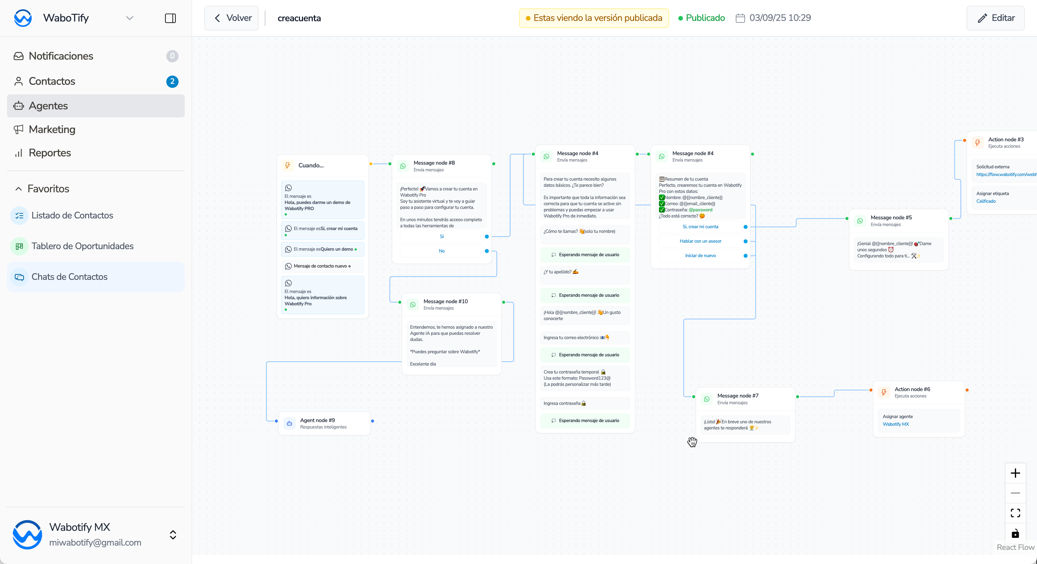Screen dimensions: 1037x564
Task: Click the WaboTify logo icon
Action: click(x=23, y=18)
